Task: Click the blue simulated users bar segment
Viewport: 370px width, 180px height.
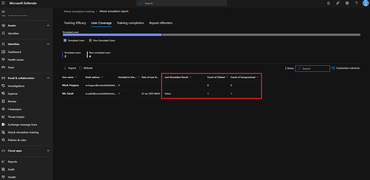Action: [112, 35]
